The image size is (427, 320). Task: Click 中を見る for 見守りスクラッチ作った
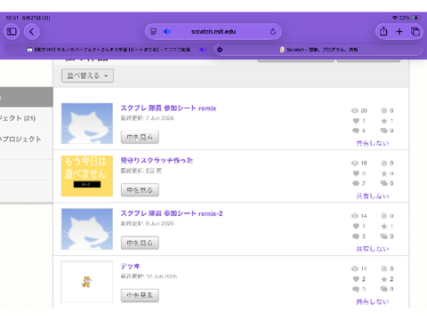pyautogui.click(x=140, y=190)
